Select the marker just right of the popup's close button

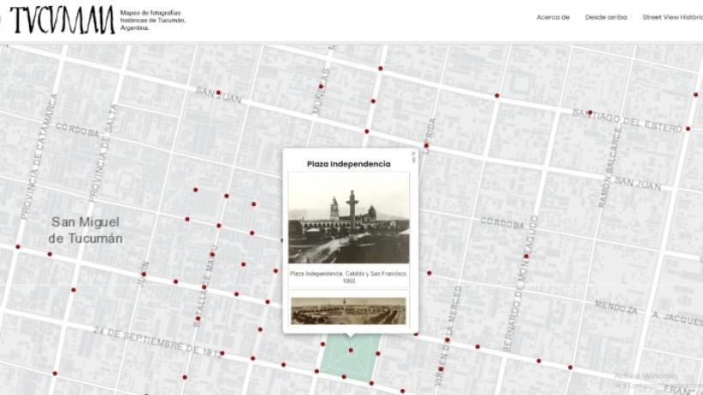coord(425,145)
